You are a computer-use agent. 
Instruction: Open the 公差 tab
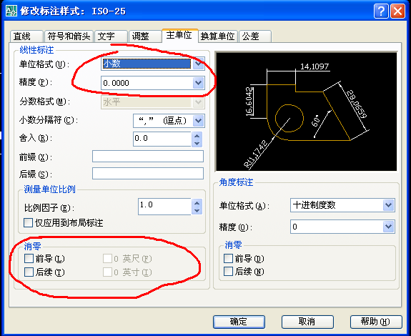[255, 36]
